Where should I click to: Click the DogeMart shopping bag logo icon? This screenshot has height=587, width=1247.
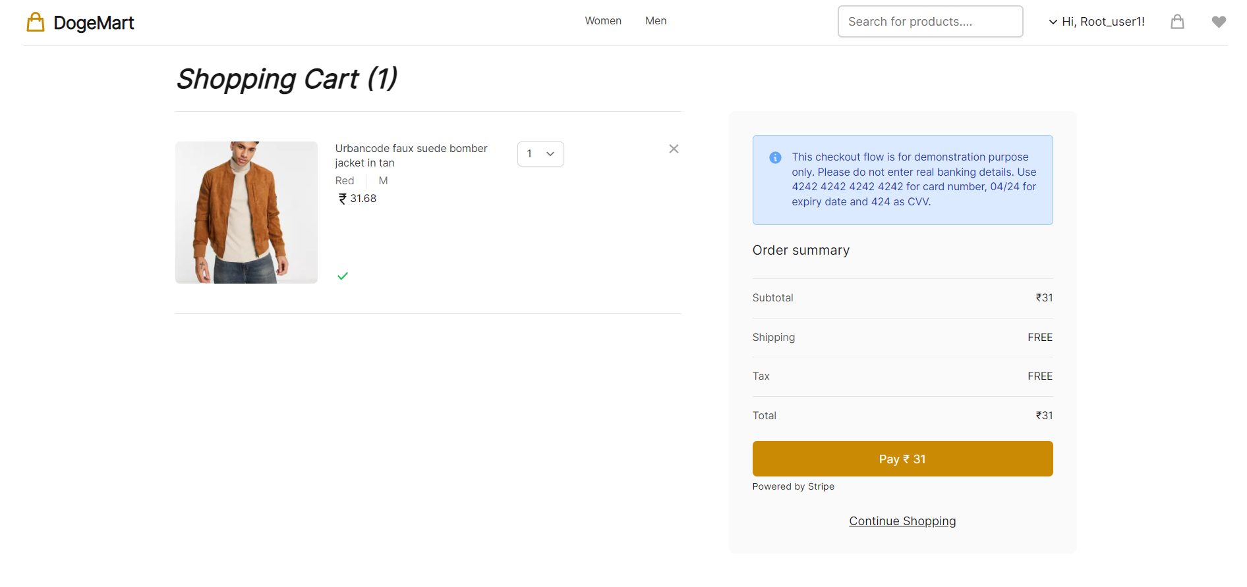click(36, 22)
